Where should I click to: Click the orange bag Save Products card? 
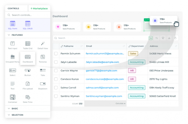pos(128,27)
